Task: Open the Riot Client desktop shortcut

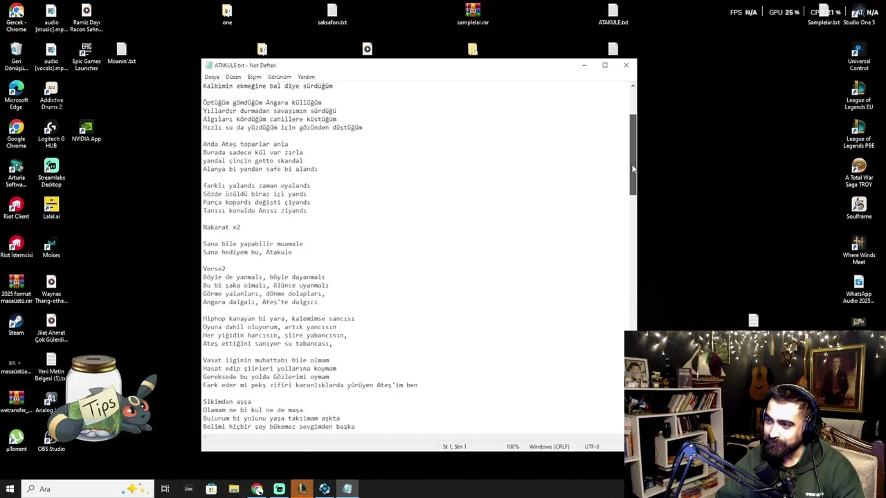Action: click(16, 208)
